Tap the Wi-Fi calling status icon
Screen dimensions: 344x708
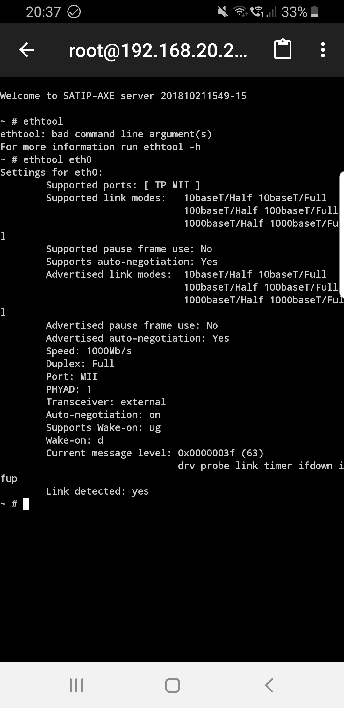257,12
